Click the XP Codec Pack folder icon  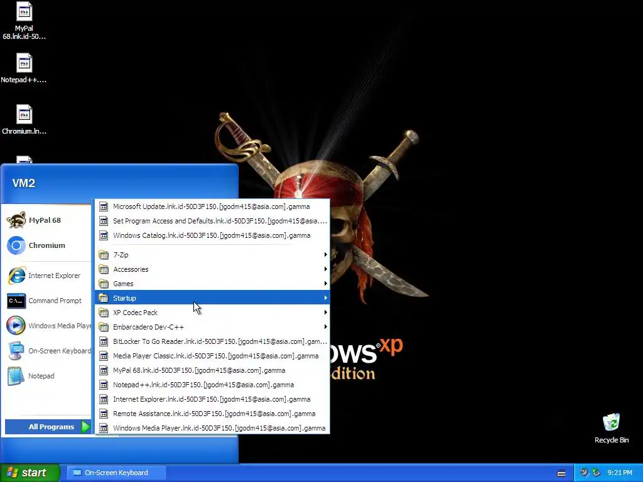pos(104,313)
